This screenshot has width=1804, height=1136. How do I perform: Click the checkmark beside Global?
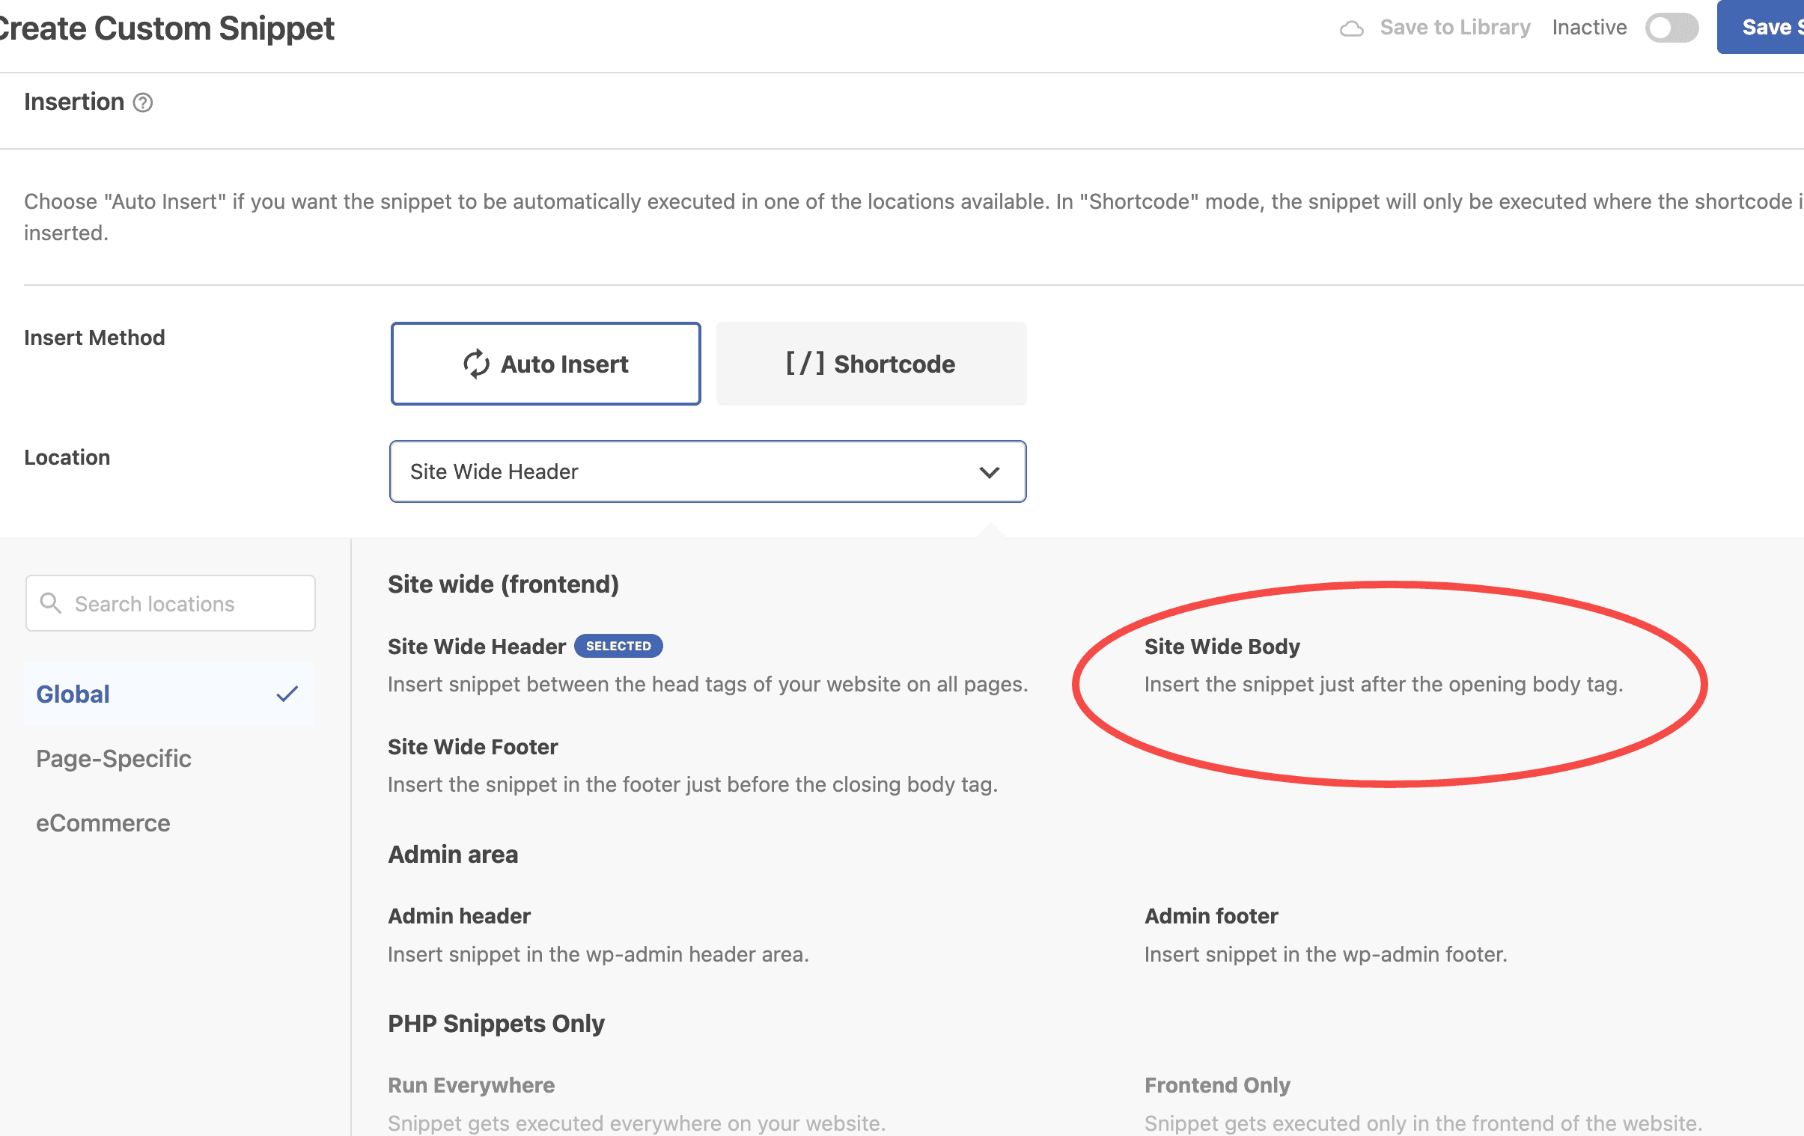(x=287, y=694)
